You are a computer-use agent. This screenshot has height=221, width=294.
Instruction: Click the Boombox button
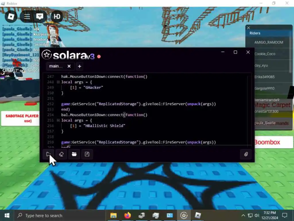(x=274, y=142)
